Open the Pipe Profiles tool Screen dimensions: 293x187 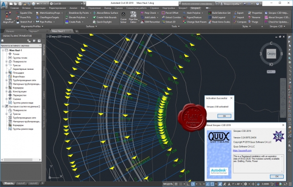[x=45, y=22]
